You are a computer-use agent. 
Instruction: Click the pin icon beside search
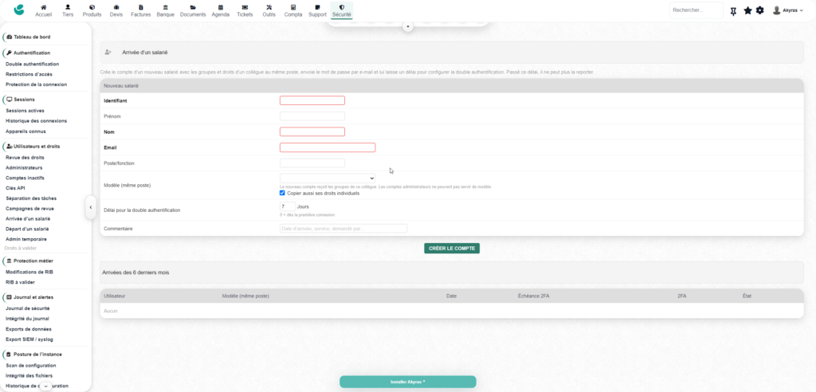733,11
